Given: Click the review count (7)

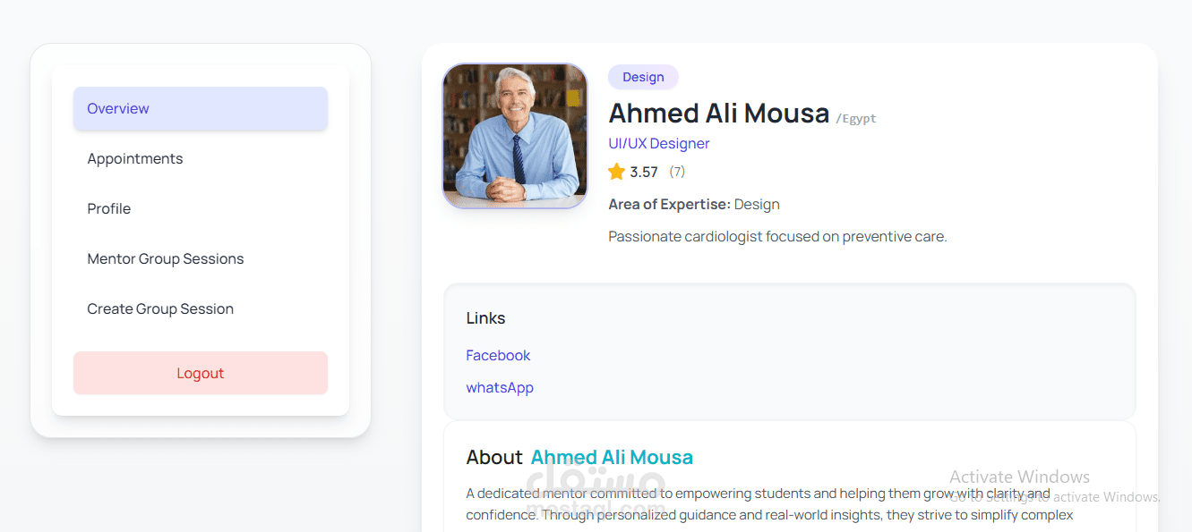Looking at the screenshot, I should pyautogui.click(x=677, y=172).
